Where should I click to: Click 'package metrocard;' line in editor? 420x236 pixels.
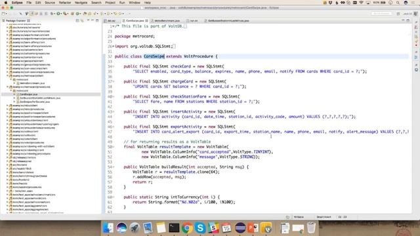click(x=135, y=36)
